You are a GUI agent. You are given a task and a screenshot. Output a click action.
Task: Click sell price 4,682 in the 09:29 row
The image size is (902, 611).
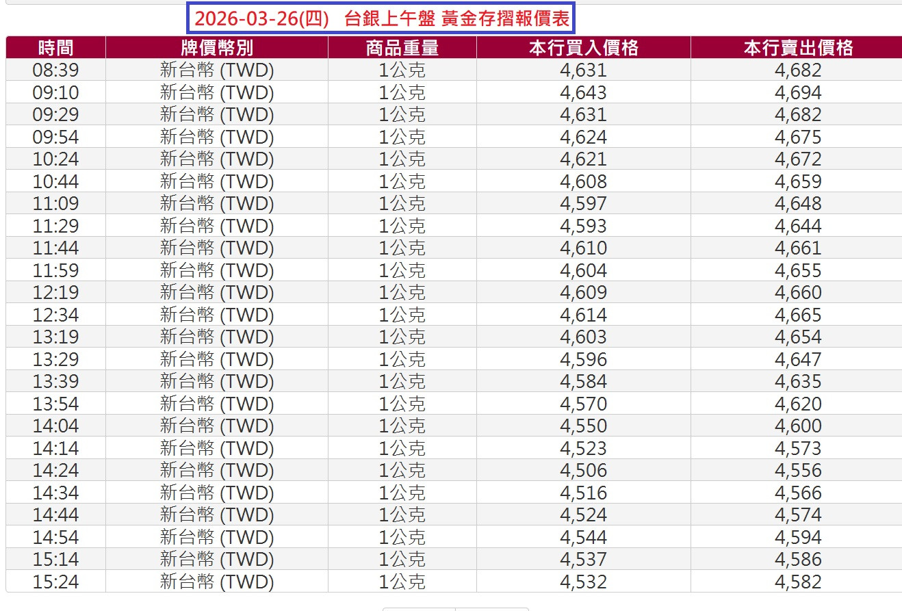798,114
